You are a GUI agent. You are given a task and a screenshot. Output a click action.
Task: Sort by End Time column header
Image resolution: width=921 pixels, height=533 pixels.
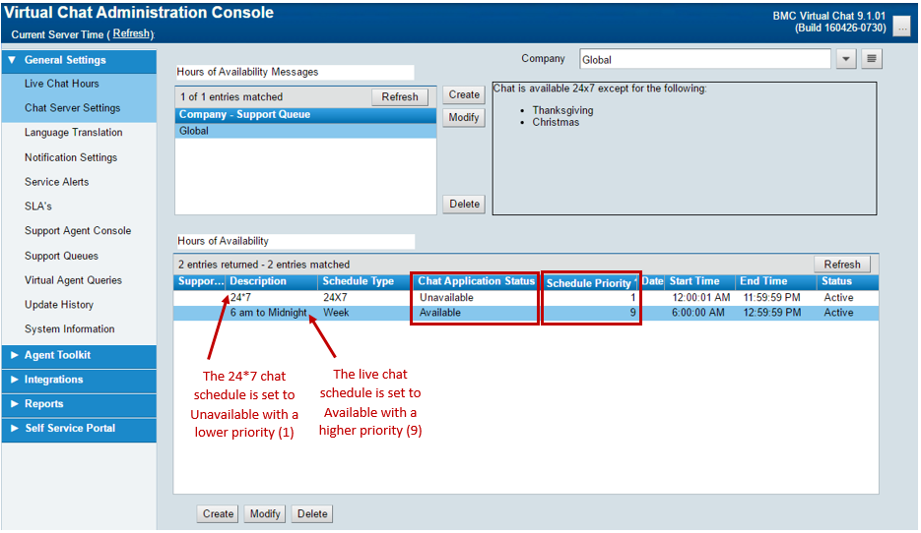coord(775,281)
